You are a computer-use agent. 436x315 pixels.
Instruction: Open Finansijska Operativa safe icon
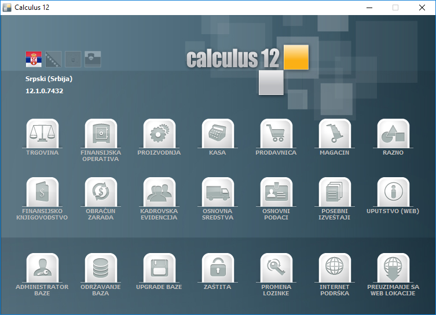coord(101,134)
